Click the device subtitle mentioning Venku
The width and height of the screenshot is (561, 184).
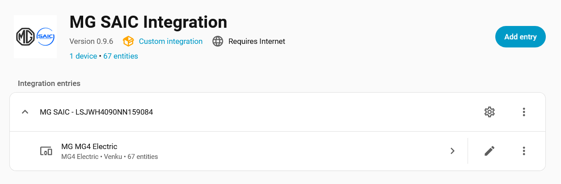point(110,157)
